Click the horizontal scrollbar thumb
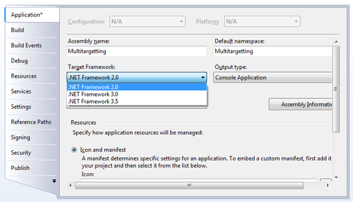Screen dimensions: 353x202 pos(189,185)
